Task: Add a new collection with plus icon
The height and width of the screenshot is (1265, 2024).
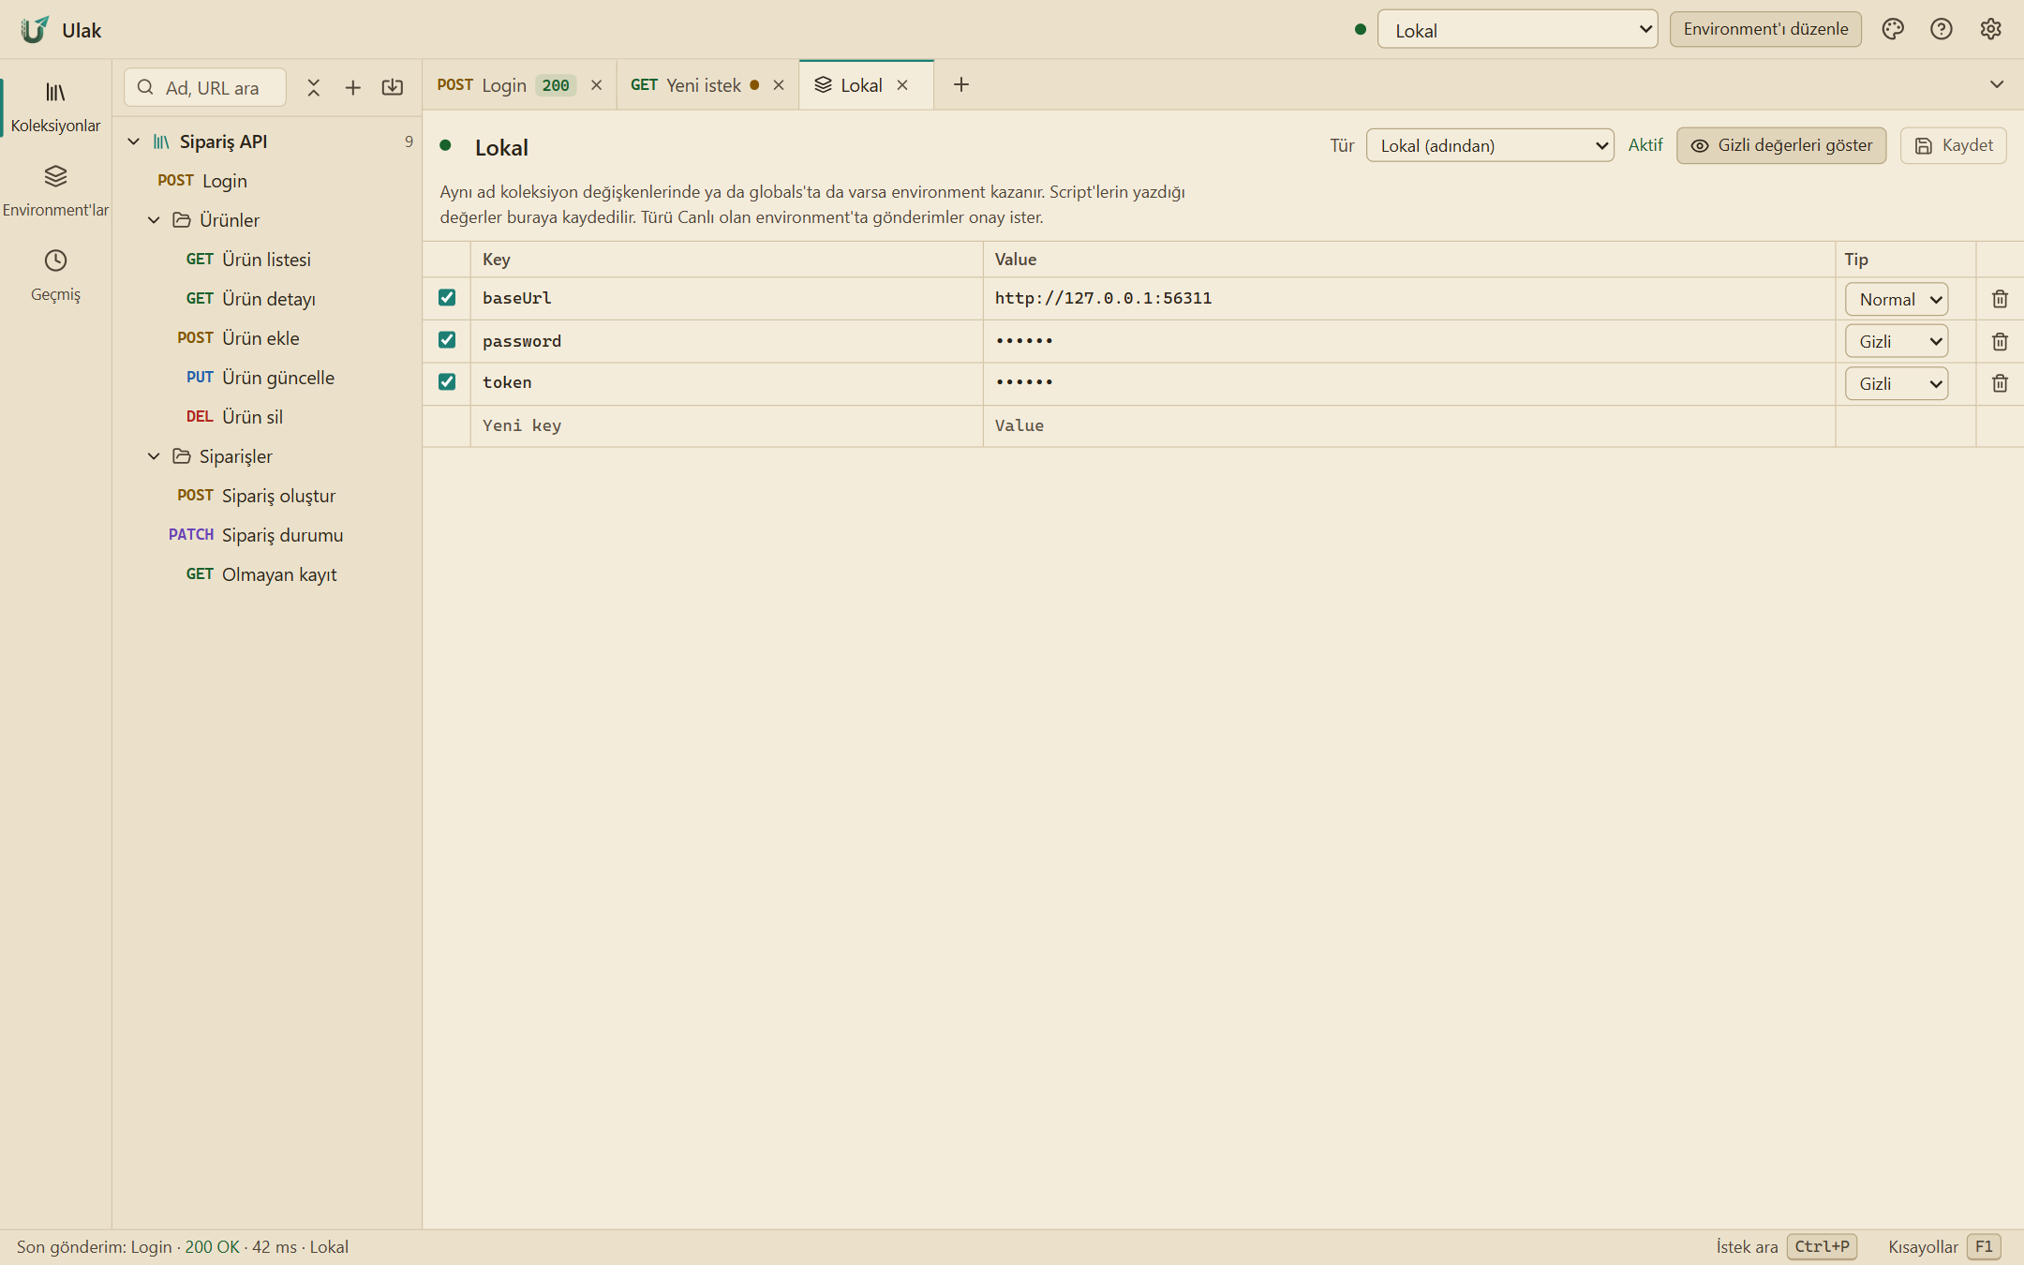Action: point(353,87)
